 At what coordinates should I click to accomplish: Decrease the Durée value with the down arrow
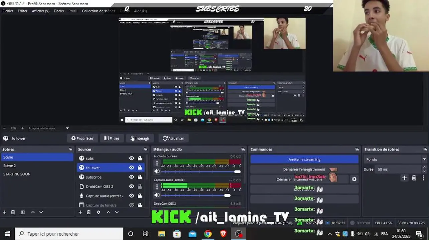pos(424,171)
